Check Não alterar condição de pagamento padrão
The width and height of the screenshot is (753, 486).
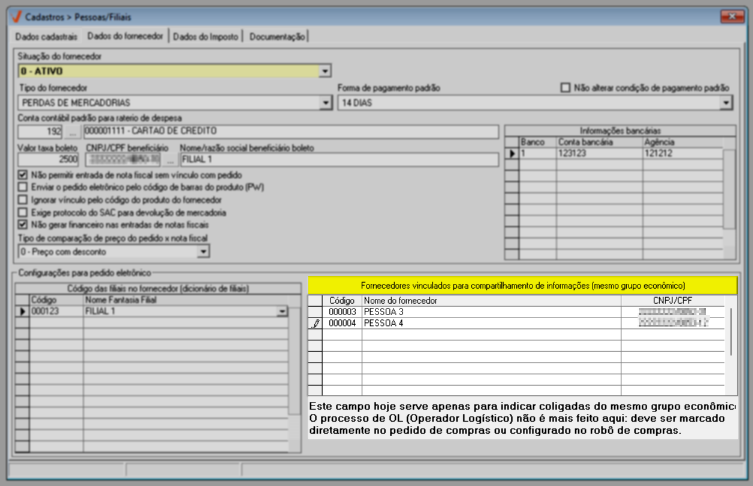(x=564, y=88)
